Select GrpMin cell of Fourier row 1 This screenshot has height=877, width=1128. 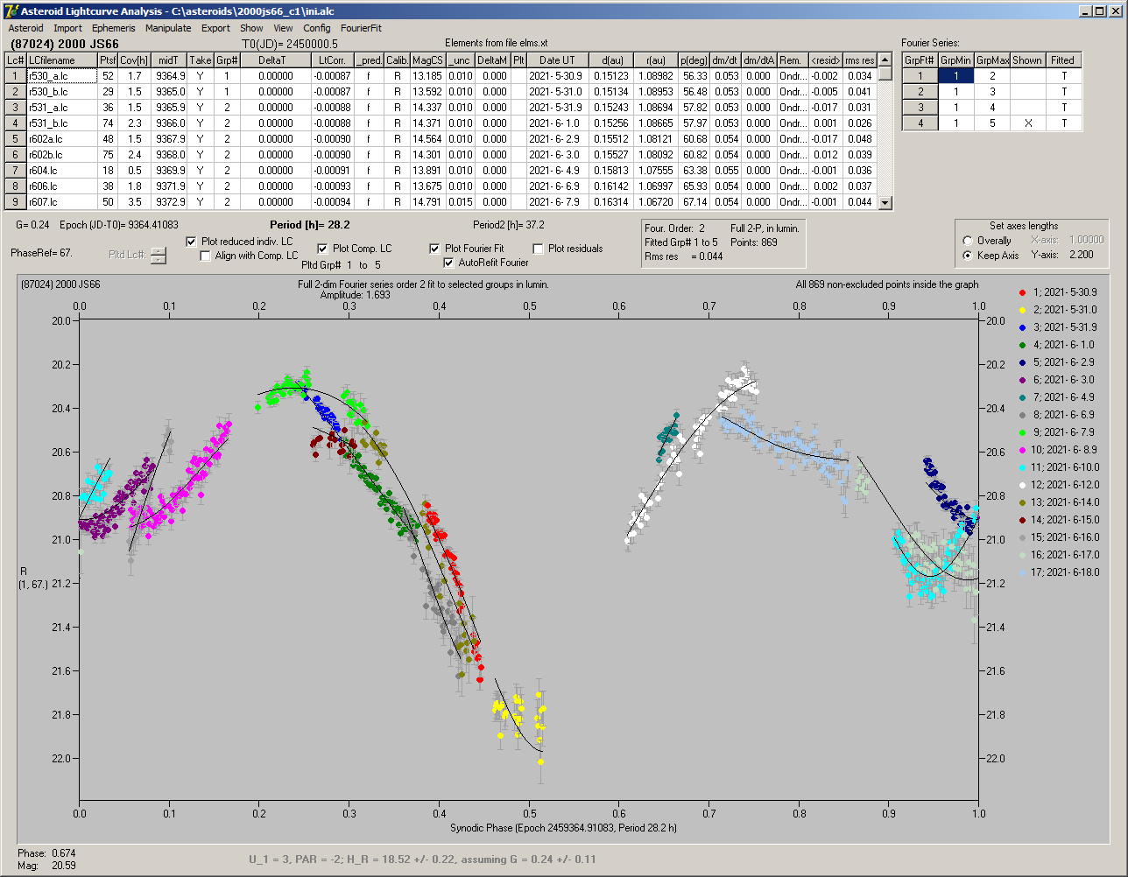(x=955, y=76)
